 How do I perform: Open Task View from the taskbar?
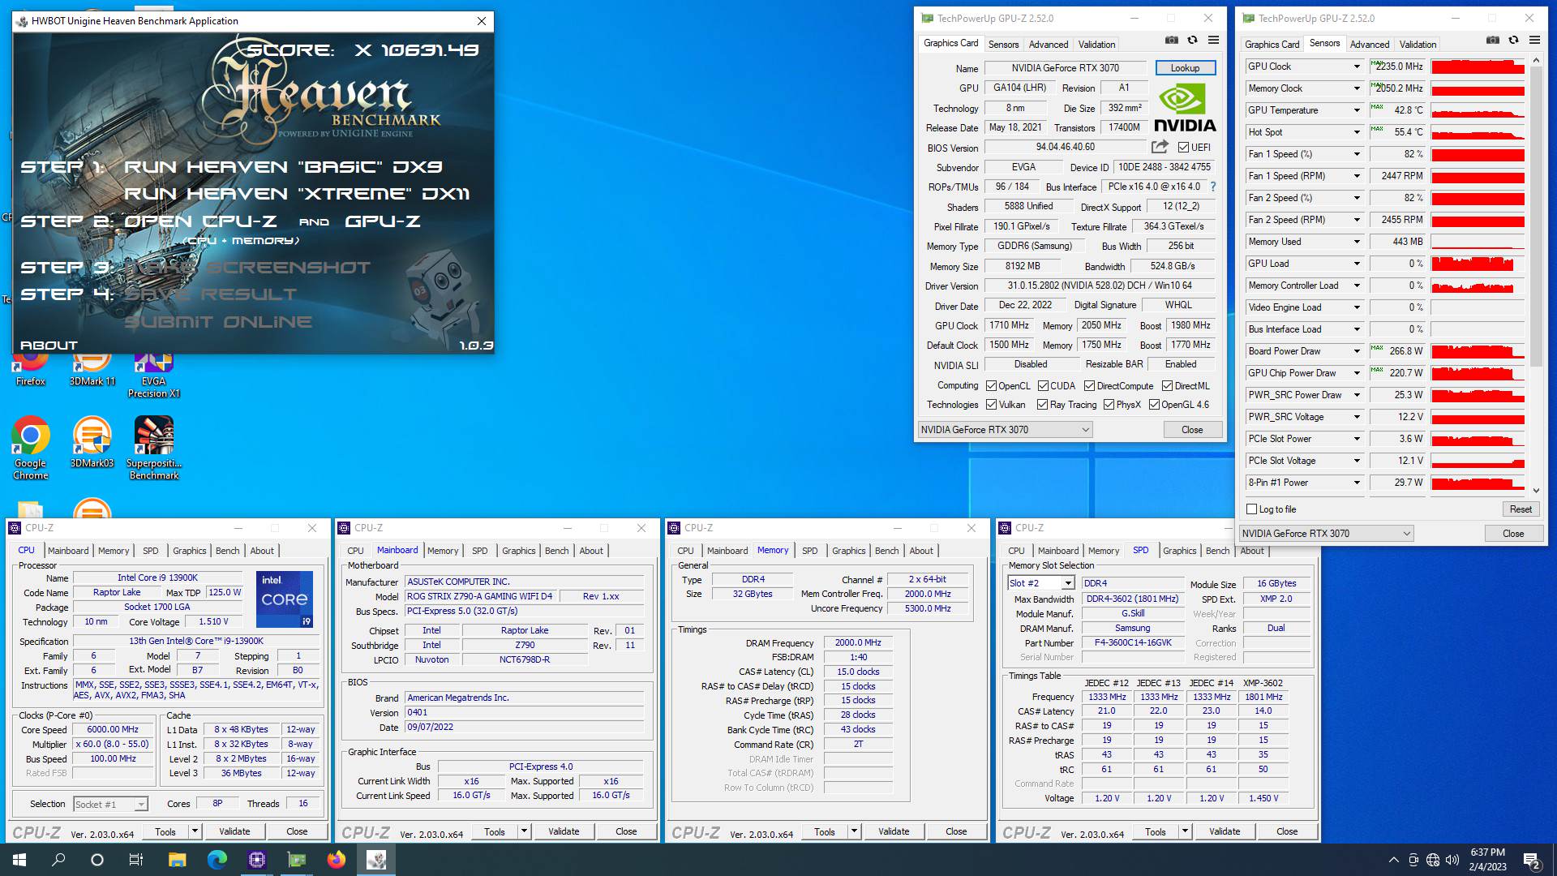pyautogui.click(x=136, y=860)
